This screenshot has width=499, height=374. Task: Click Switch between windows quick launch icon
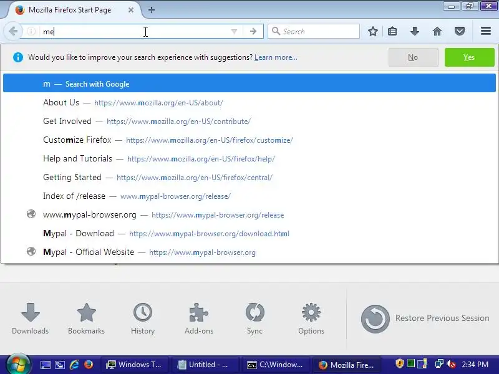click(60, 365)
